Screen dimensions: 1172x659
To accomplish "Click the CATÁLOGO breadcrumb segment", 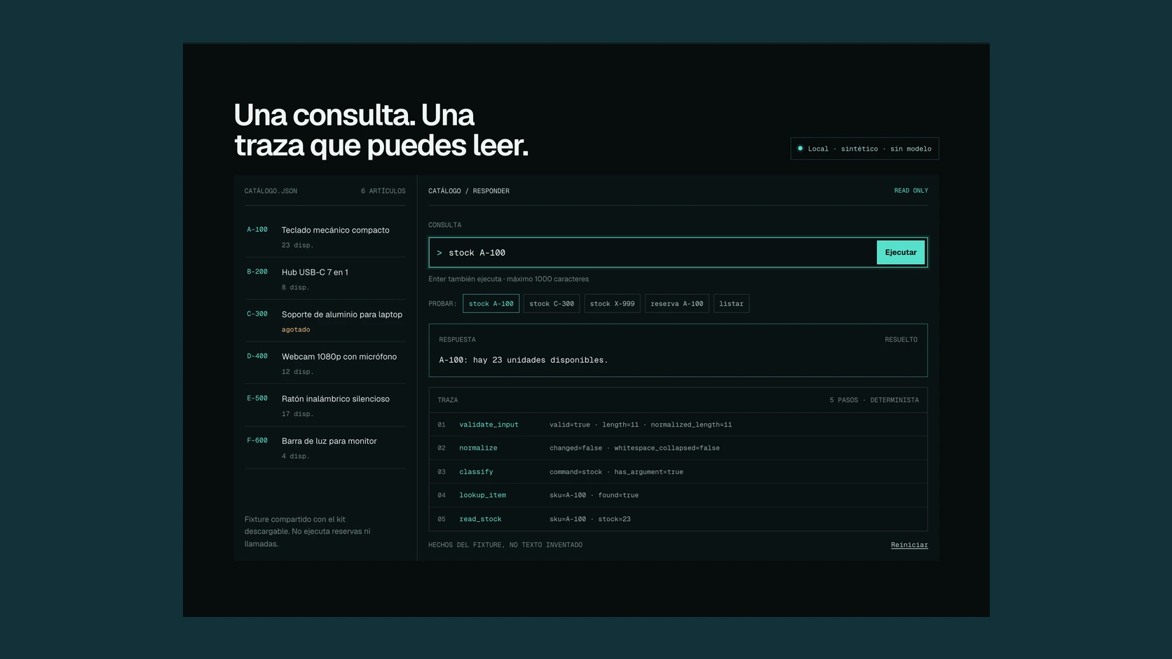I will pos(444,191).
